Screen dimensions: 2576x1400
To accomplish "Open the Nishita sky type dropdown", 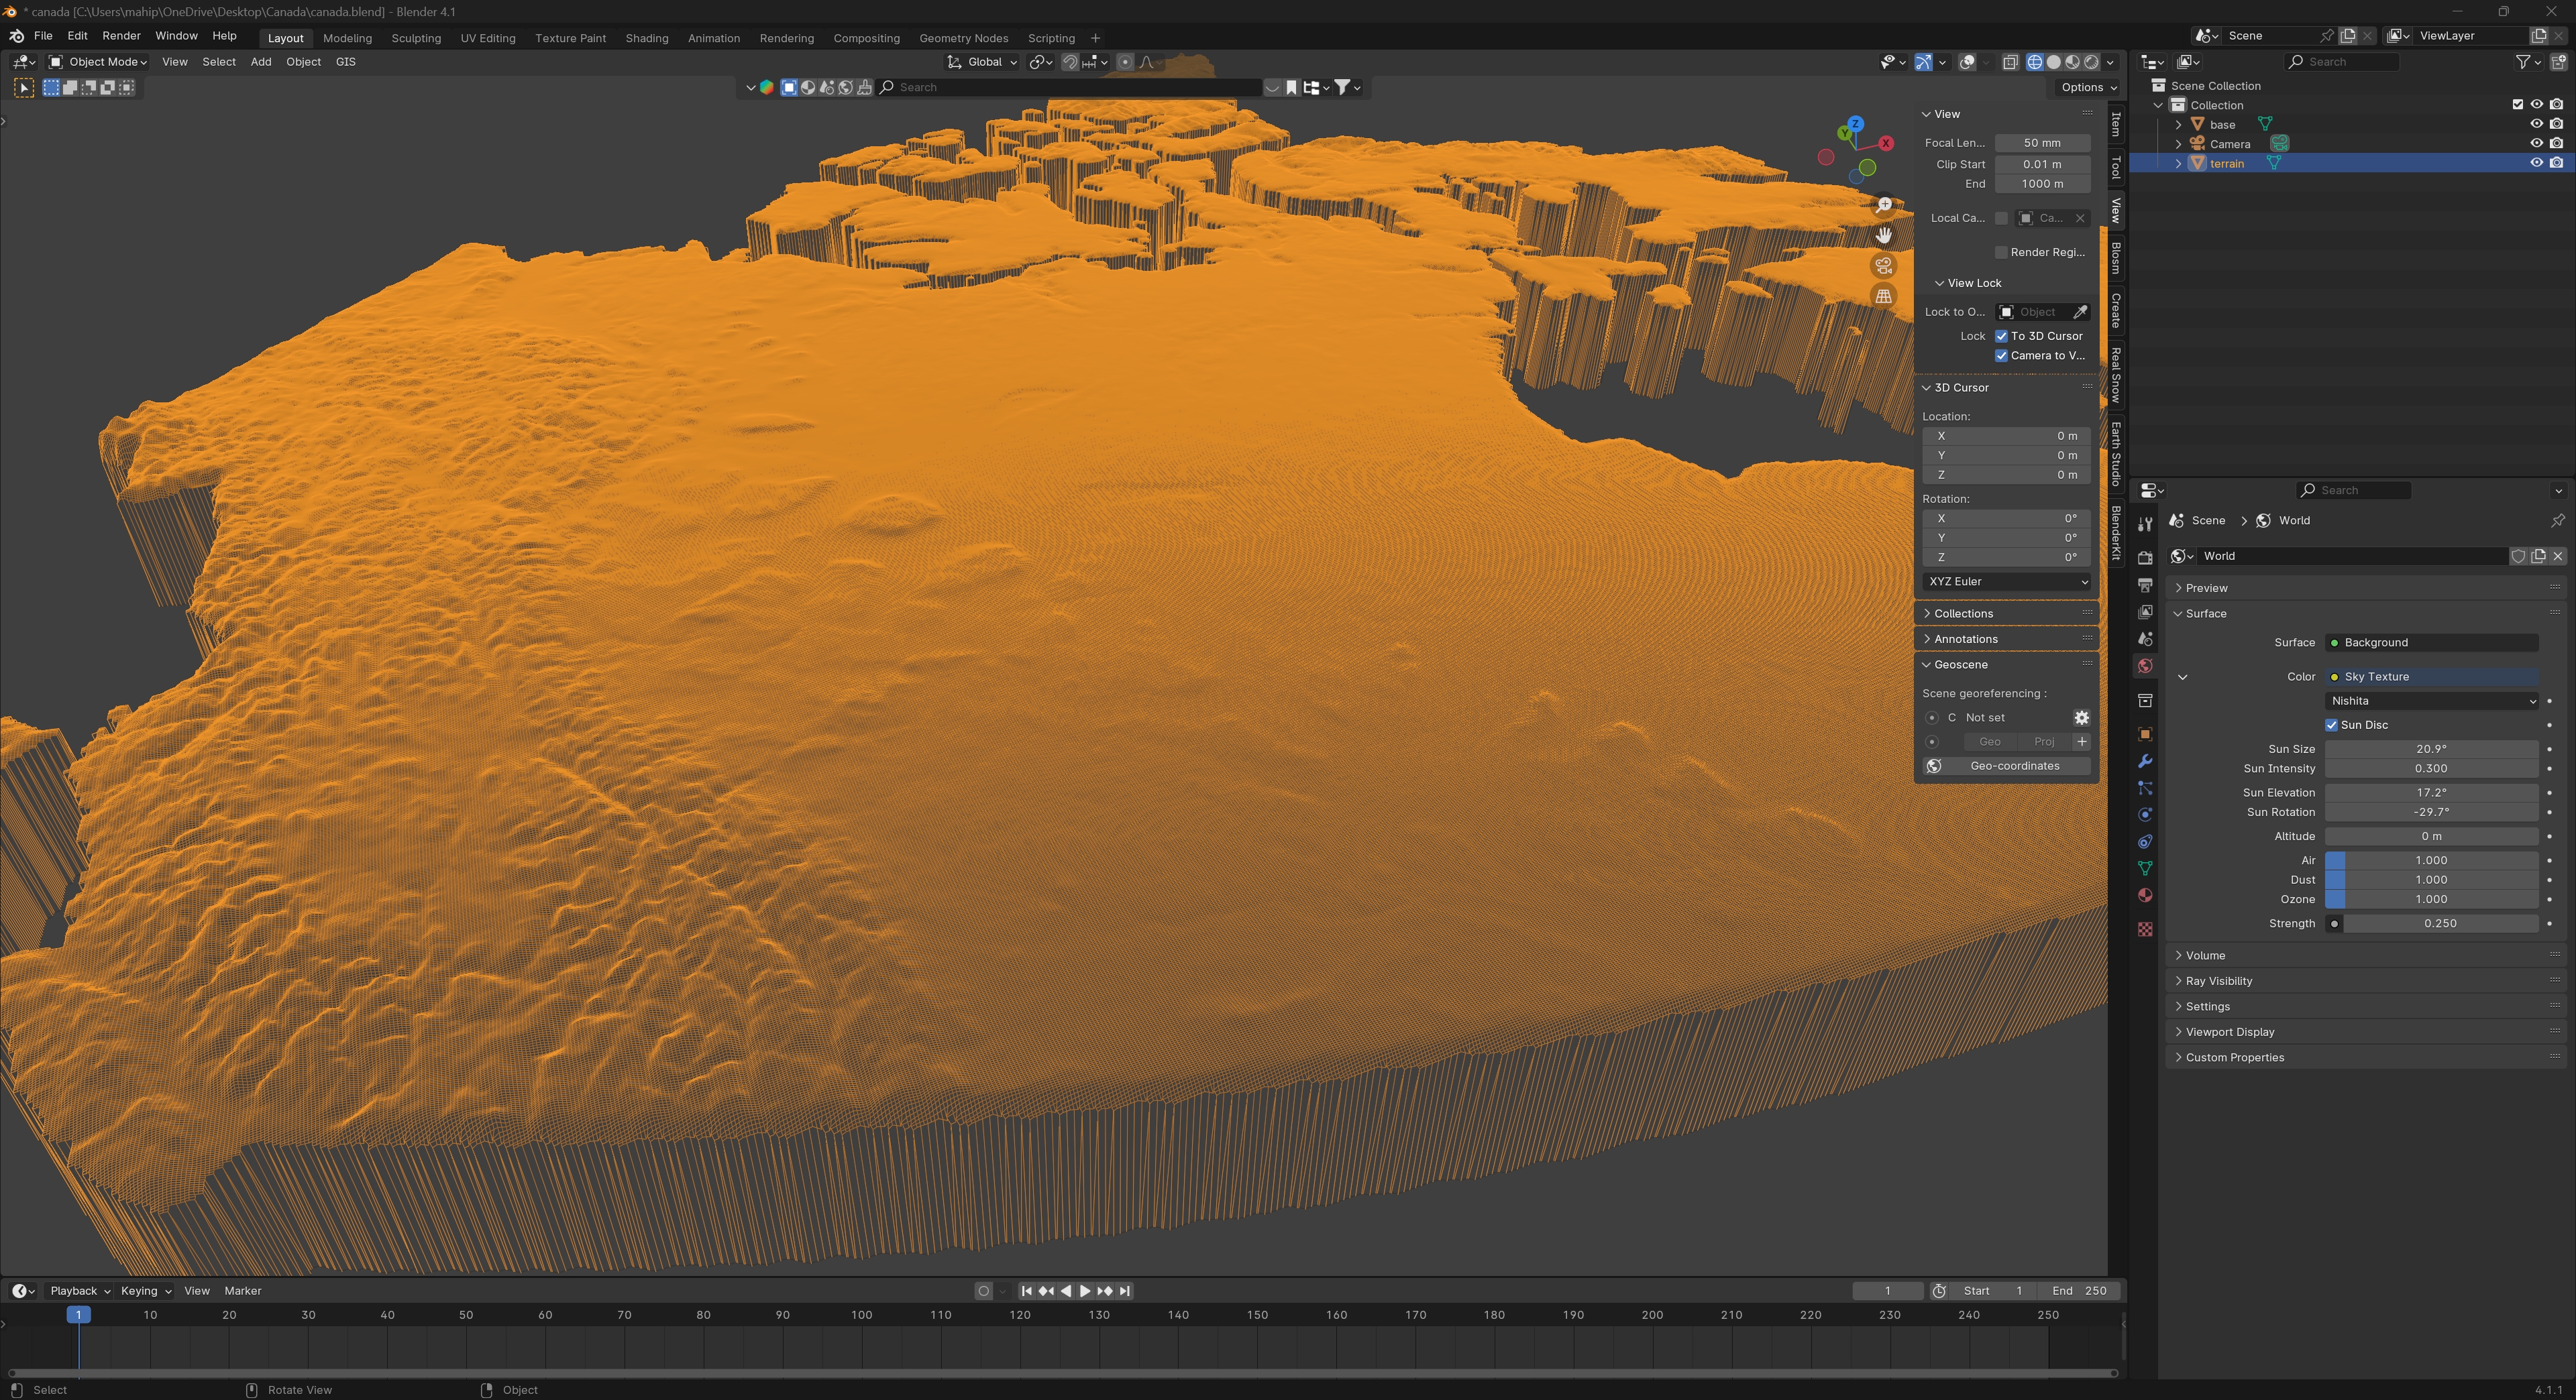I will point(2431,701).
